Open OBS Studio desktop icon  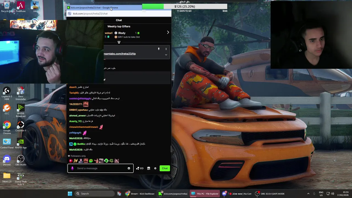pos(21,161)
